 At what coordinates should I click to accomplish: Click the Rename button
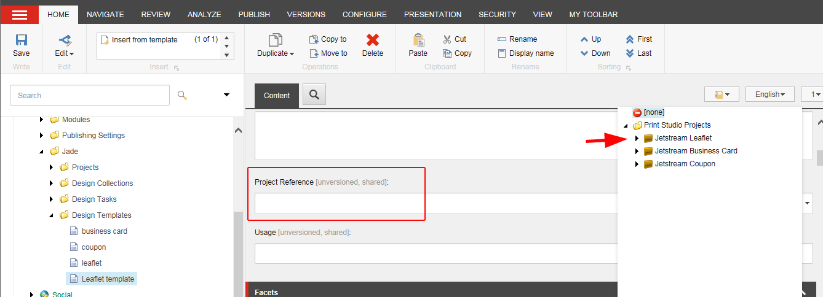[517, 39]
